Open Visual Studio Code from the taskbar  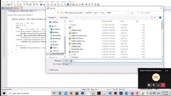tap(110, 93)
